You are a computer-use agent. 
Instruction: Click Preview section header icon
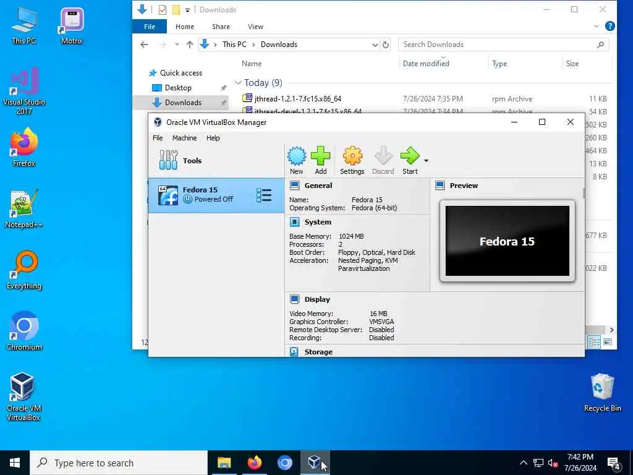pyautogui.click(x=440, y=186)
